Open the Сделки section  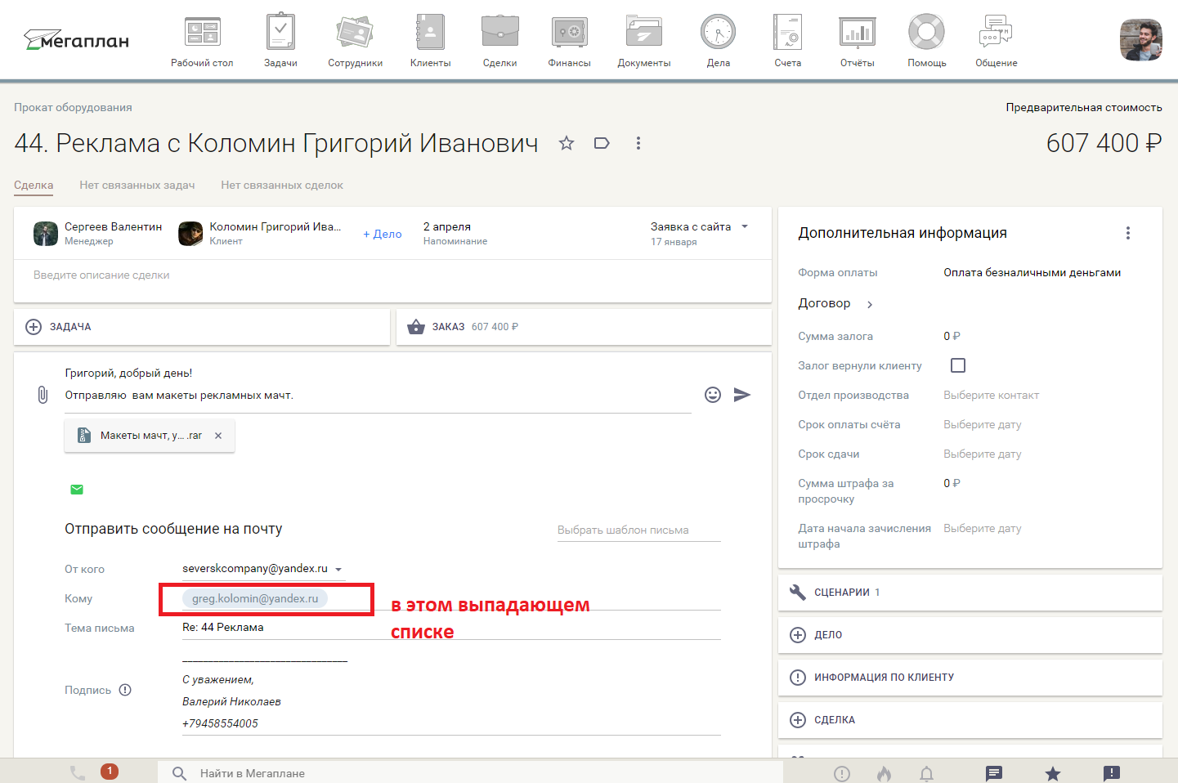pos(499,41)
